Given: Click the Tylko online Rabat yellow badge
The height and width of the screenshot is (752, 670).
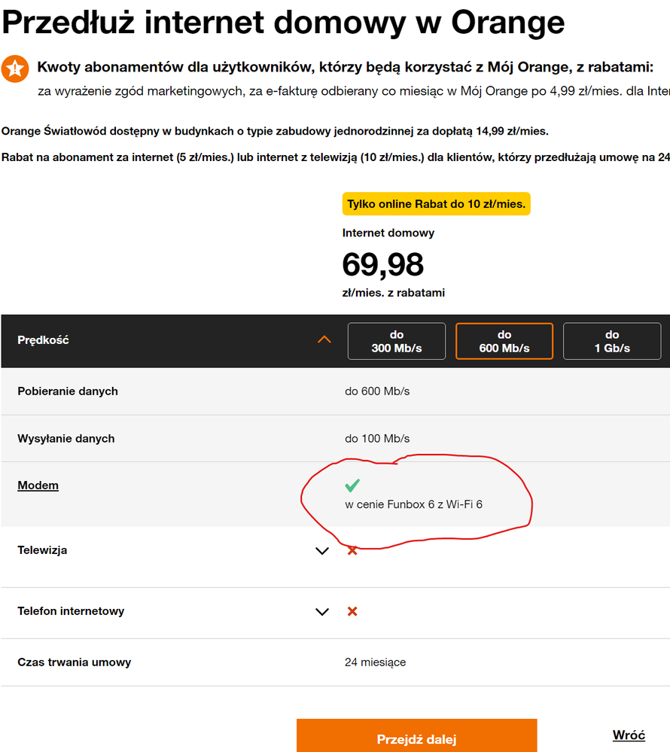Looking at the screenshot, I should pyautogui.click(x=436, y=204).
